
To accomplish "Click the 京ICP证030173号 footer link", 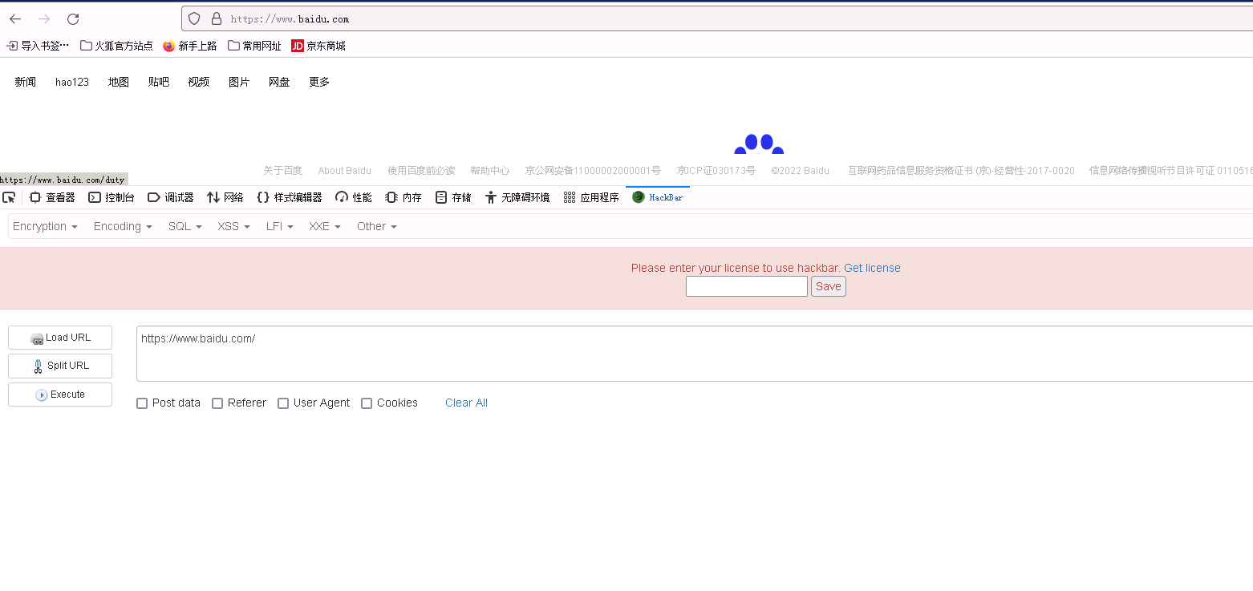I will point(716,170).
